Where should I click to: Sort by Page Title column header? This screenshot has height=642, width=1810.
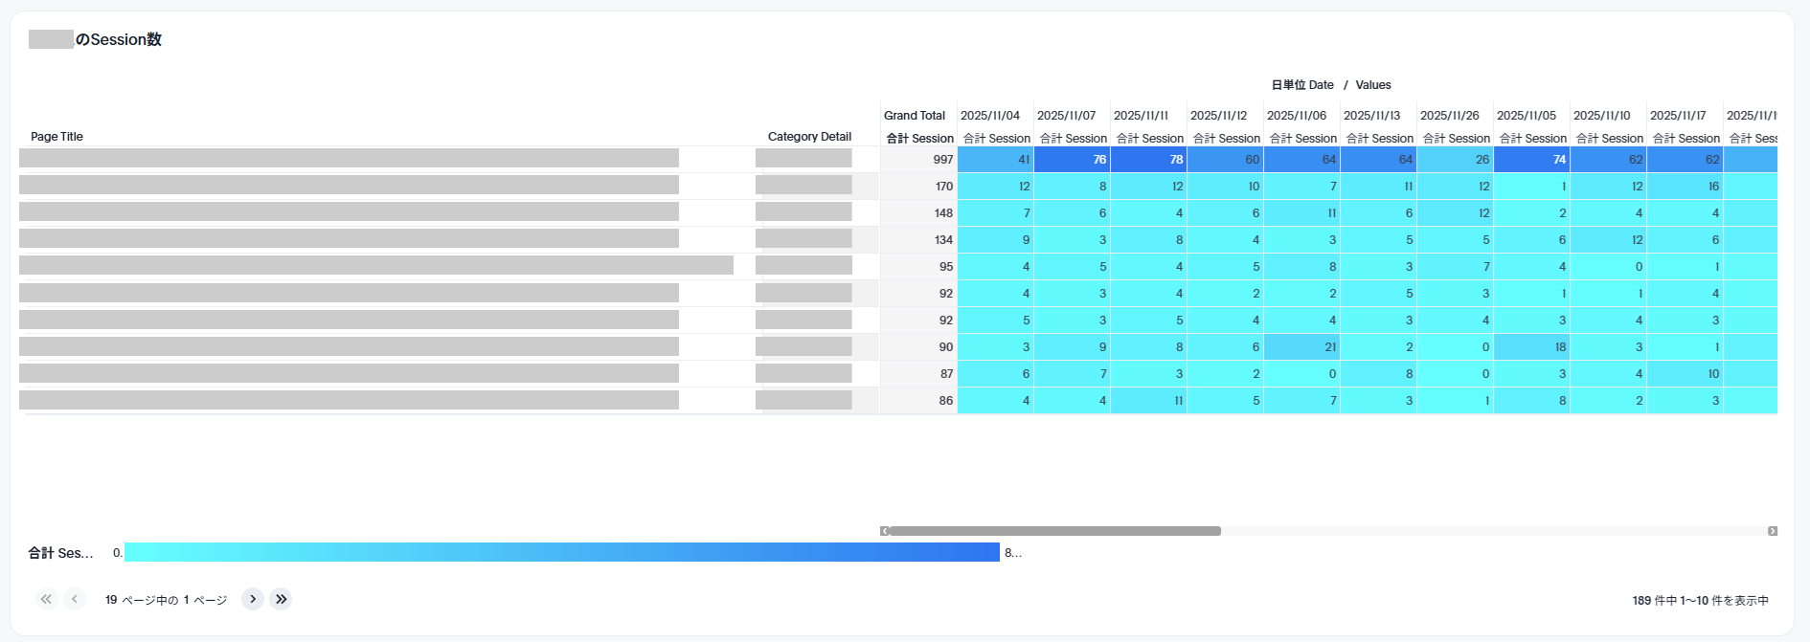57,137
